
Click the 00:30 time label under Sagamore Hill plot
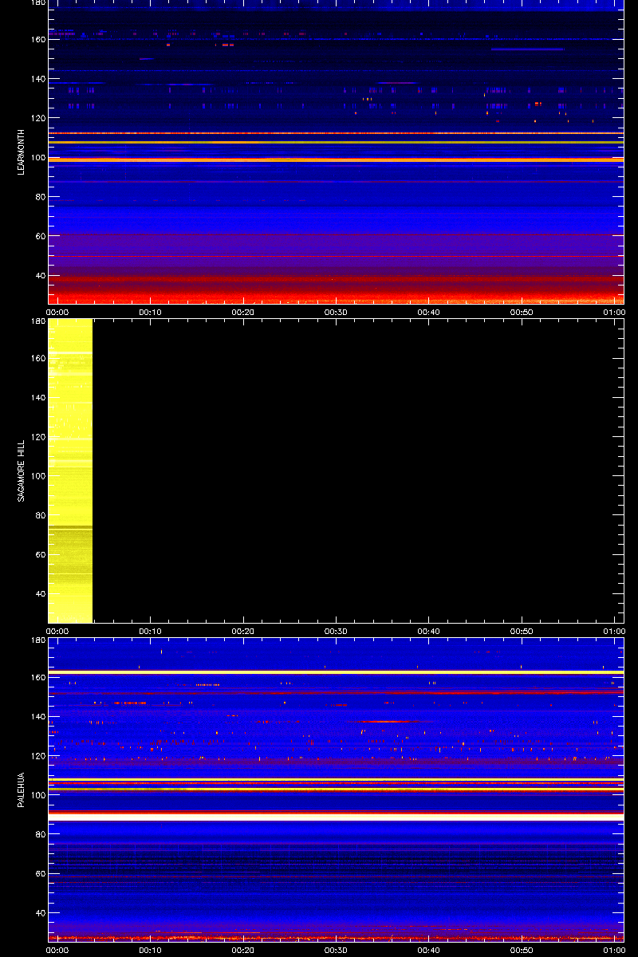336,631
